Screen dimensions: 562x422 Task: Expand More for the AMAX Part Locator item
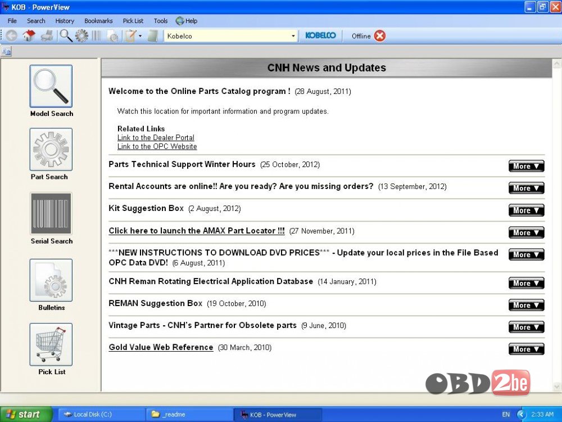click(526, 232)
